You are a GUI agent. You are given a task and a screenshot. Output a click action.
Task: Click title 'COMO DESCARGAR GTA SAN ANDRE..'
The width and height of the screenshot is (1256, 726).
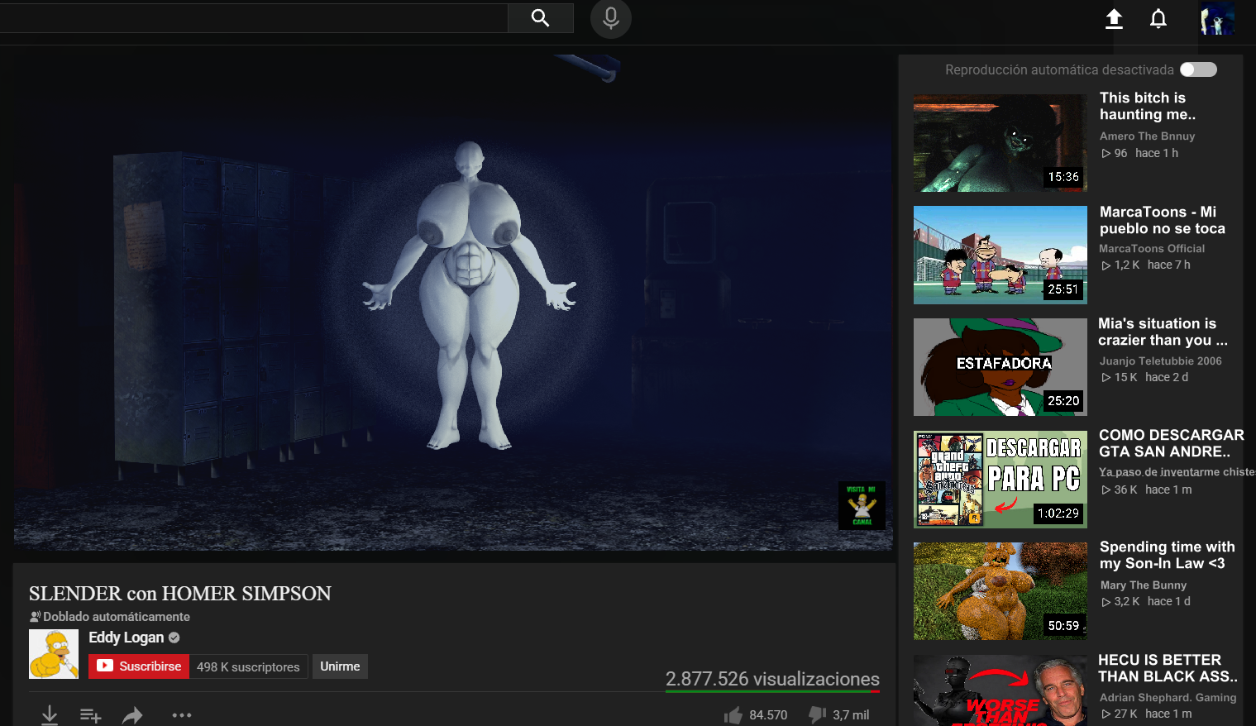click(x=1171, y=443)
